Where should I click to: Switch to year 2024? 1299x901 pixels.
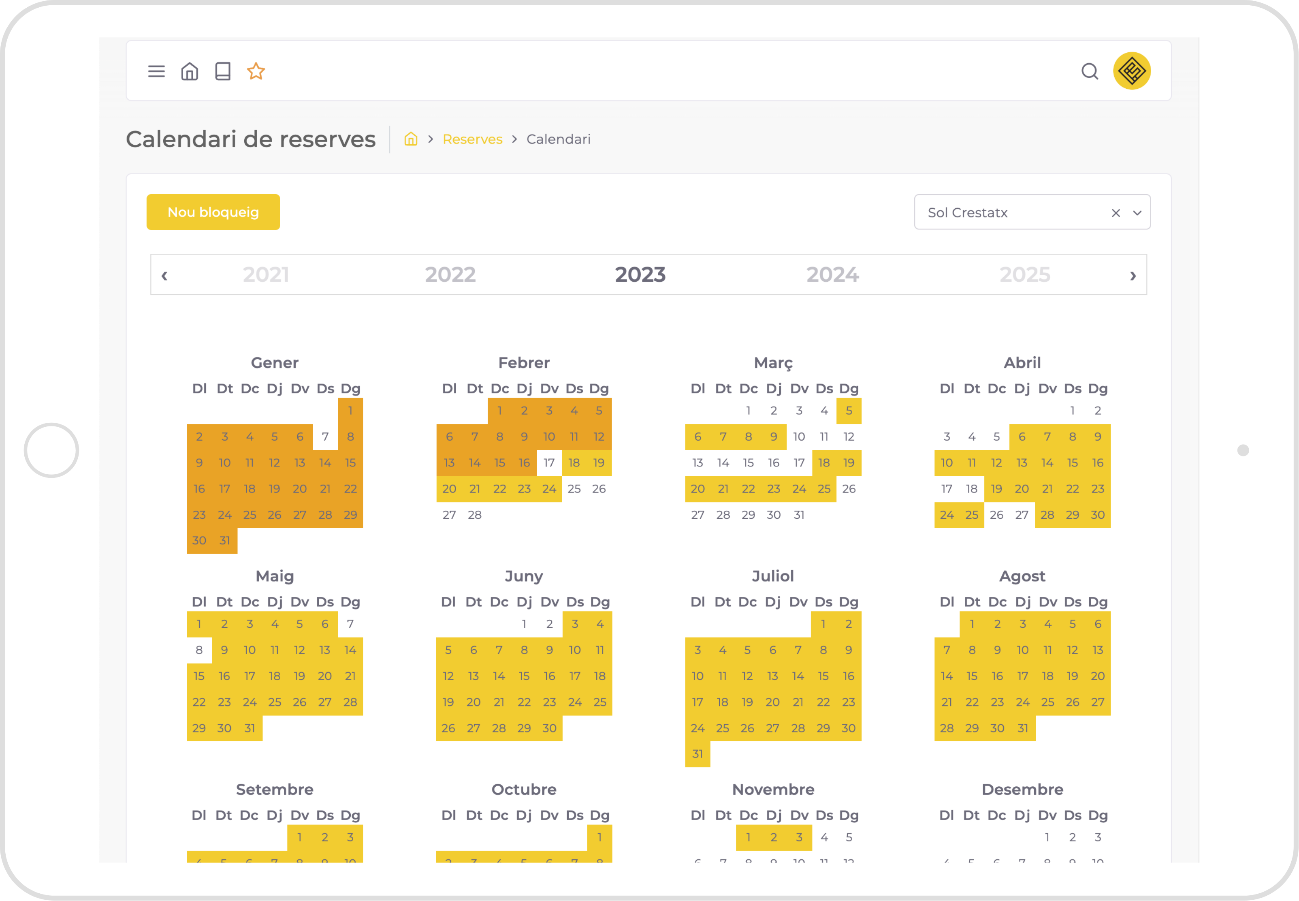pos(832,275)
